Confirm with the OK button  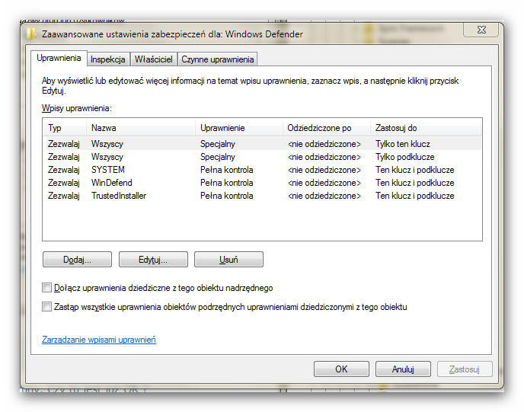coord(341,369)
